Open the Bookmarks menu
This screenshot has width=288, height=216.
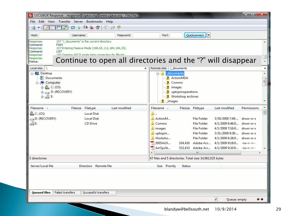click(94, 21)
